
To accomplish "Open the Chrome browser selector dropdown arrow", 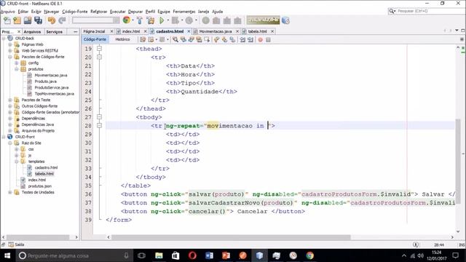I will (x=133, y=20).
